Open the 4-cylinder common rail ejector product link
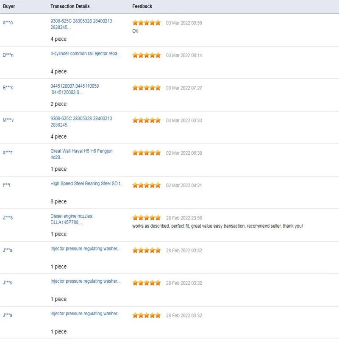The width and height of the screenshot is (339, 339). (86, 54)
